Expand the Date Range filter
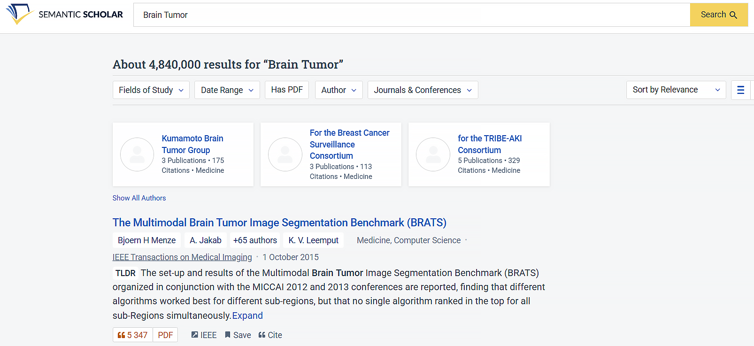Viewport: 754px width, 346px height. (x=227, y=90)
